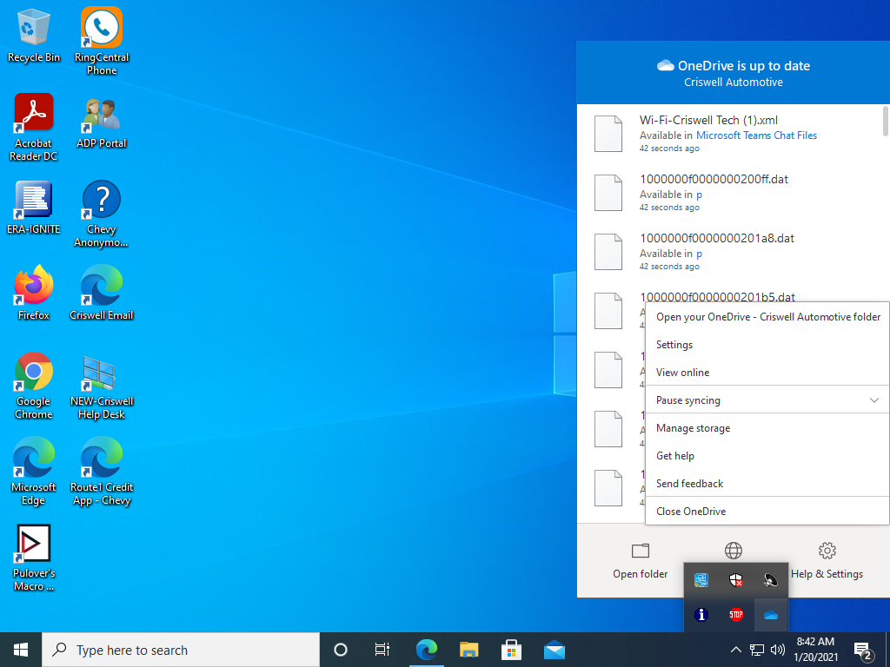Click the network icon in system tray
This screenshot has width=890, height=667.
click(x=757, y=650)
